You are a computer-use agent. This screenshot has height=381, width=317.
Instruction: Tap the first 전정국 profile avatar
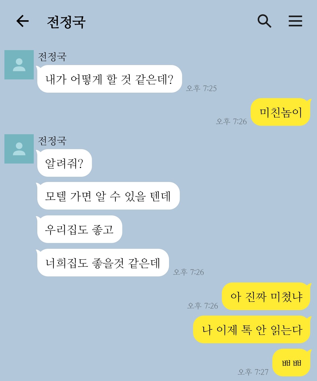(19, 65)
